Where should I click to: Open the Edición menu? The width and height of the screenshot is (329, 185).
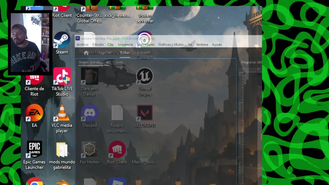(98, 44)
